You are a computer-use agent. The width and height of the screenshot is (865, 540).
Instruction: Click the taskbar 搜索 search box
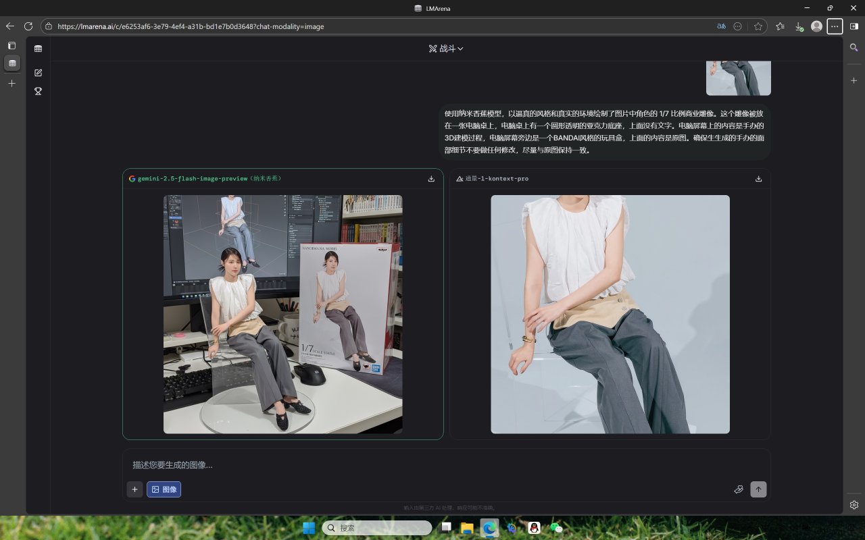click(376, 528)
